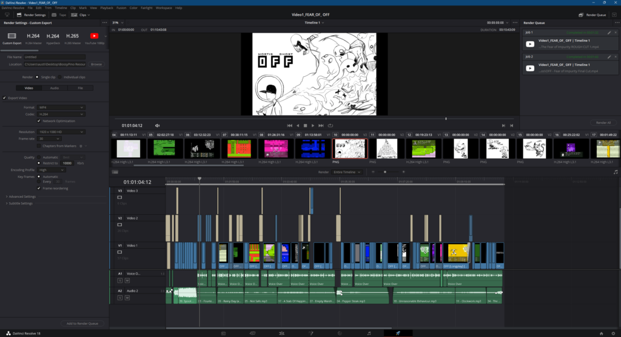Expand the Advanced Settings section
The width and height of the screenshot is (621, 337).
22,197
